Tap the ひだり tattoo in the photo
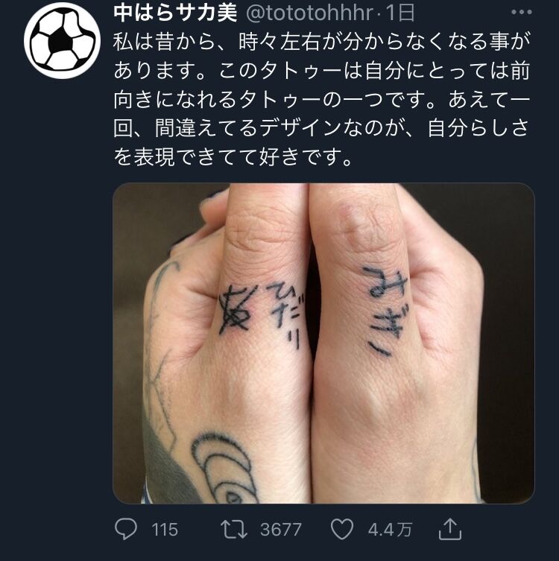The image size is (559, 561). [x=286, y=316]
